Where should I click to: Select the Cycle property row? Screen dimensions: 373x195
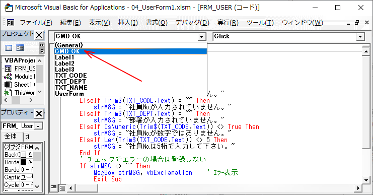click(x=19, y=185)
